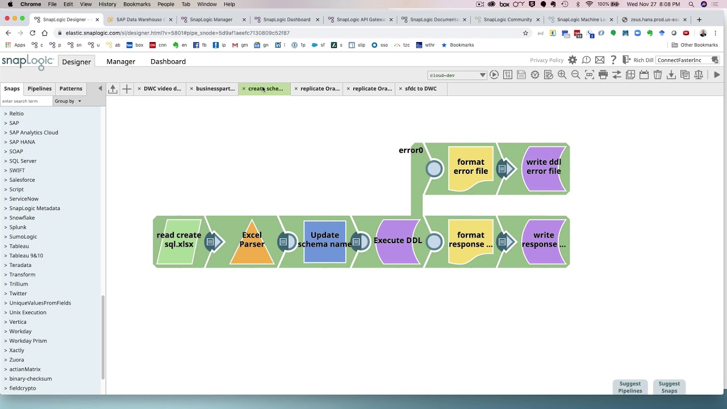Image resolution: width=727 pixels, height=409 pixels.
Task: Expand the Transform snap pack
Action: click(x=22, y=274)
